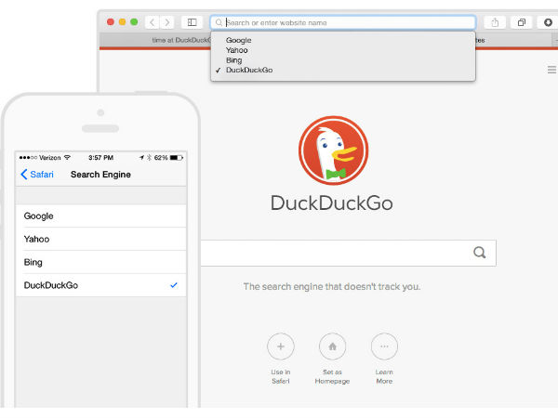The height and width of the screenshot is (418, 558).
Task: Click the Use in Safari label
Action: pyautogui.click(x=281, y=376)
